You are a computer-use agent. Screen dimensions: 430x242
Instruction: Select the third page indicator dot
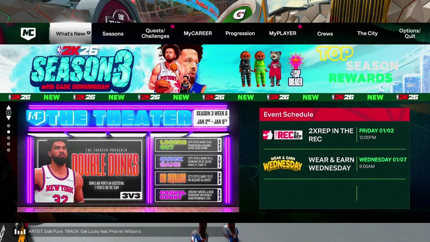click(x=9, y=138)
